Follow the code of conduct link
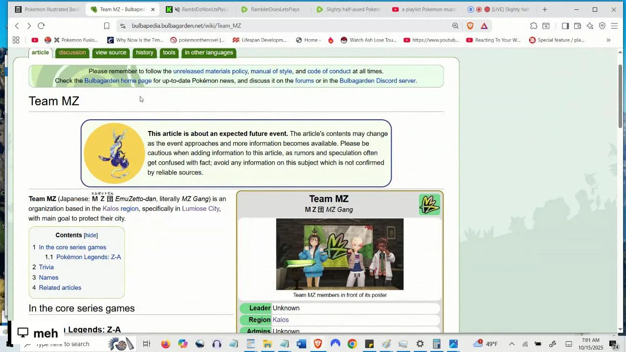Screen dimensions: 626x352 (x=329, y=71)
